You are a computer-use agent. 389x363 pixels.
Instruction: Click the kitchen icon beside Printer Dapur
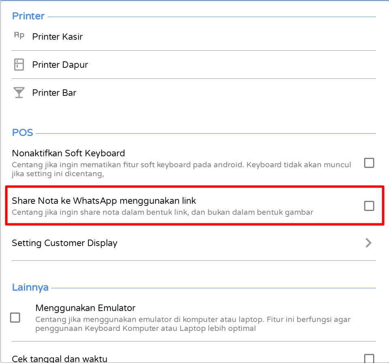[19, 65]
